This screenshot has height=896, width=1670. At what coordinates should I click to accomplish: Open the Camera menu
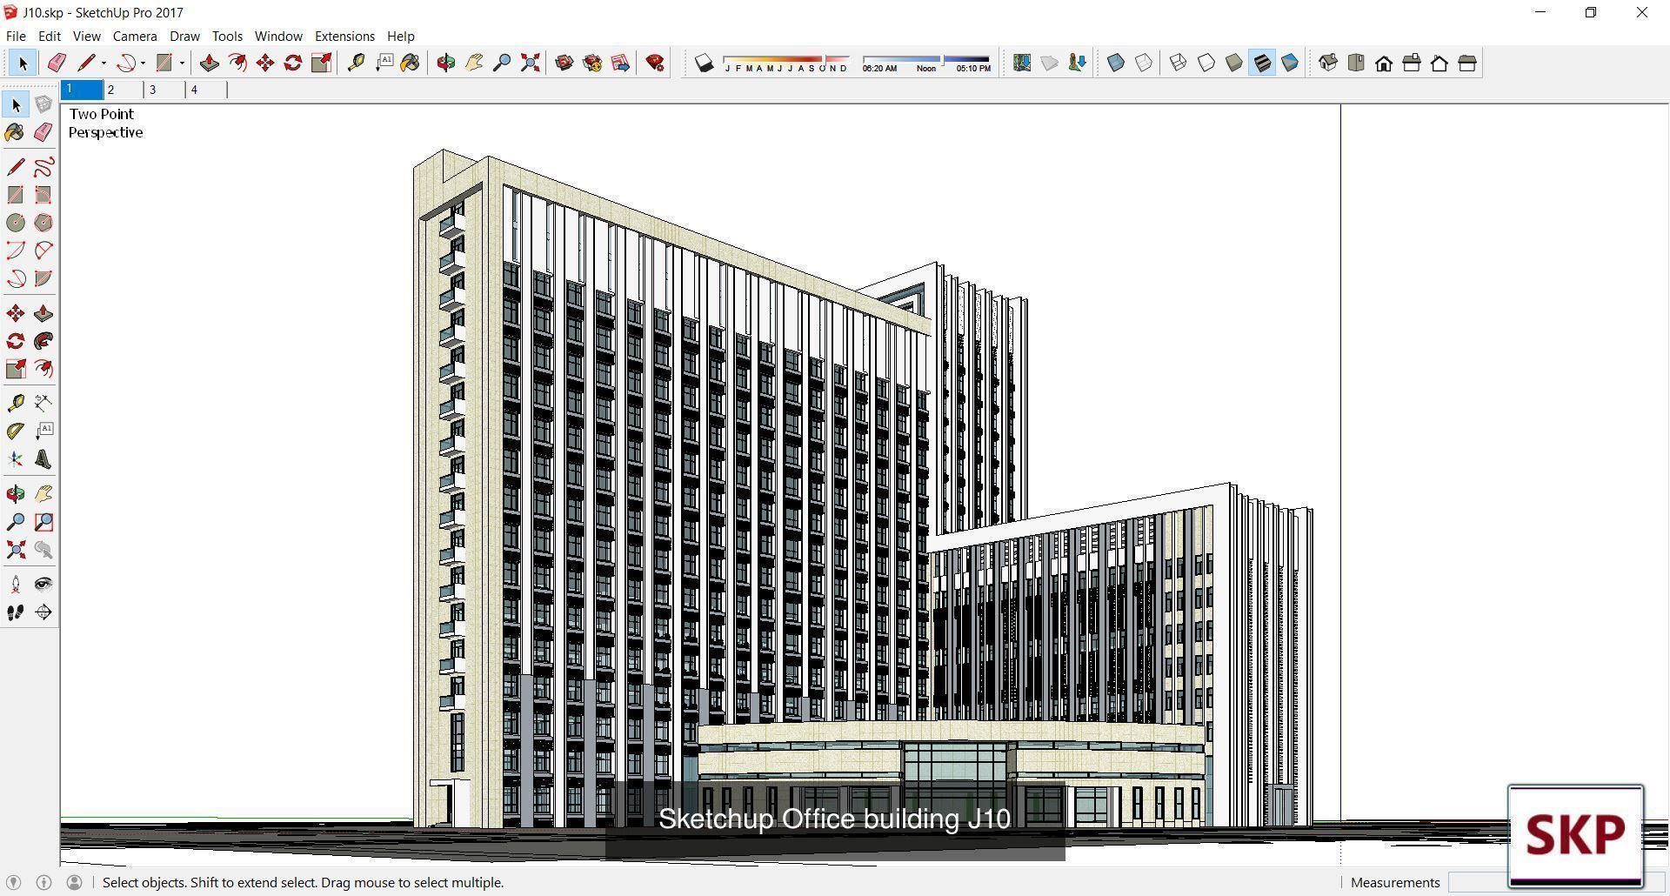[x=135, y=36]
